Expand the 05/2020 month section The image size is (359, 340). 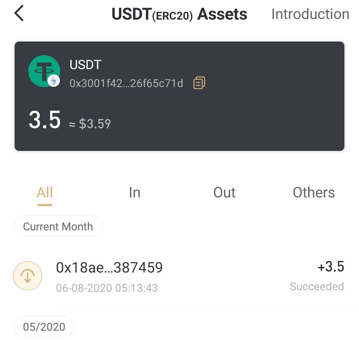tap(44, 327)
